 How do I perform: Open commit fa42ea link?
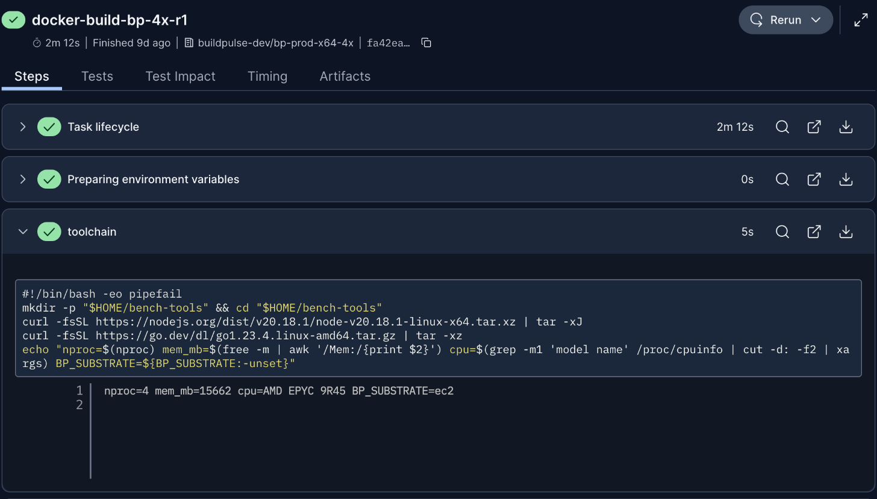click(x=389, y=43)
